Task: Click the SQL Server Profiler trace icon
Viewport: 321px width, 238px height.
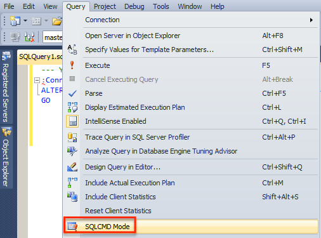Action: pyautogui.click(x=72, y=137)
